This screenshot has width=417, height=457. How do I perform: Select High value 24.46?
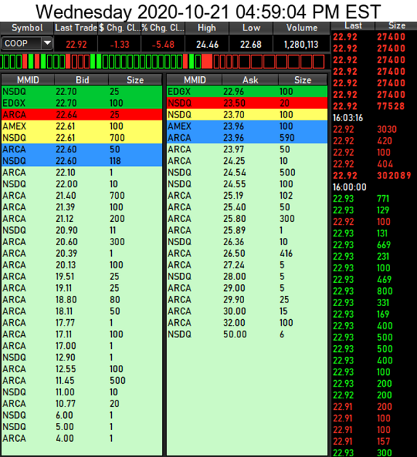click(207, 44)
